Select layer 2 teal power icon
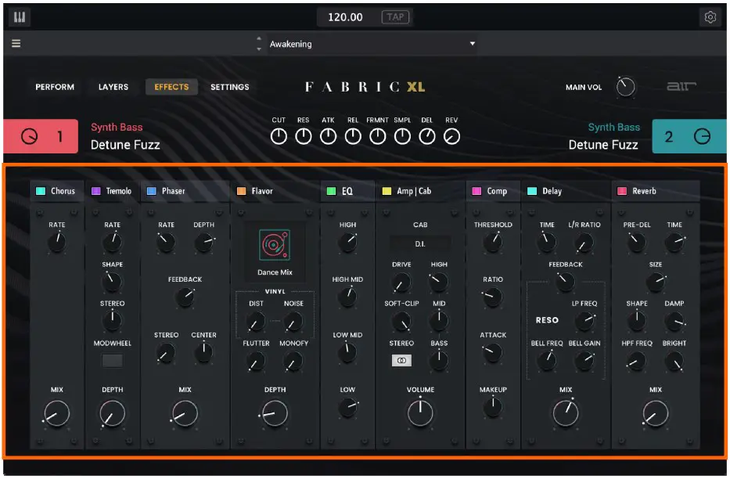This screenshot has height=479, width=730. pos(702,137)
